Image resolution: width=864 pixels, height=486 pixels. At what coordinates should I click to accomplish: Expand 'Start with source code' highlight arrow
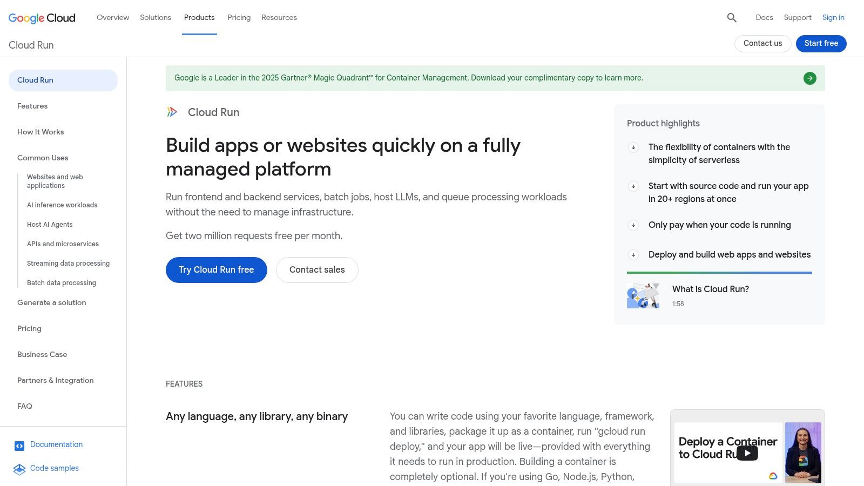click(x=633, y=186)
